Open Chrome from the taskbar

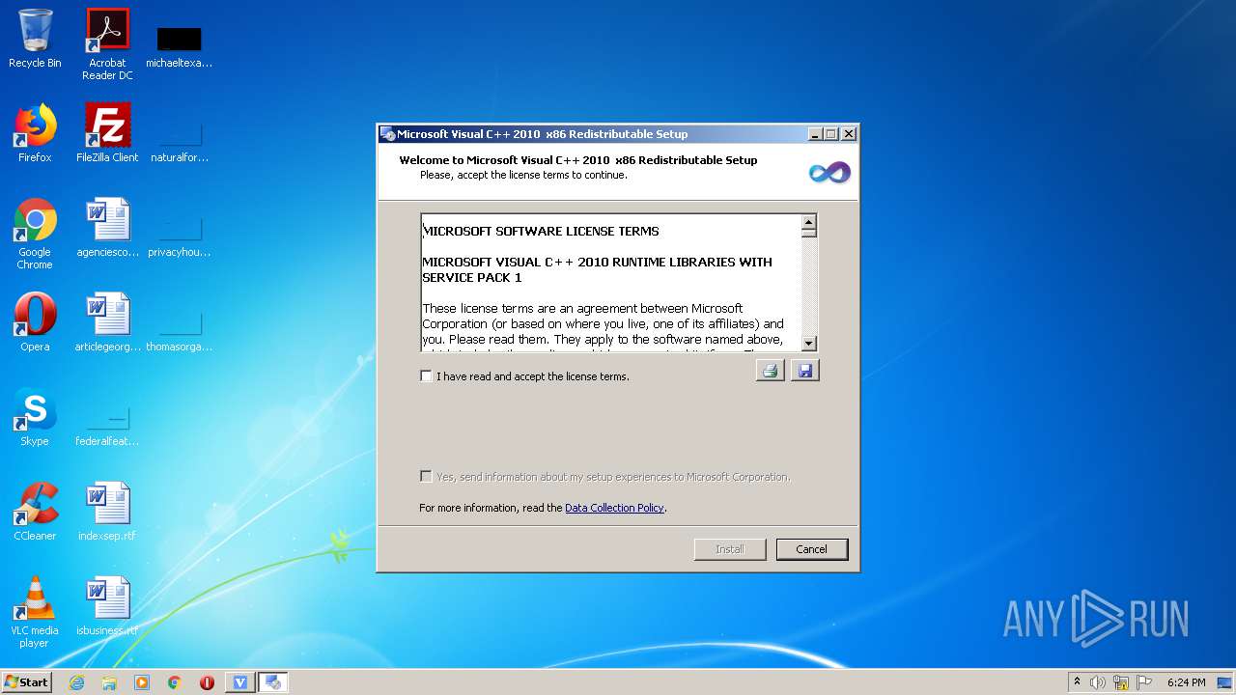click(x=175, y=682)
